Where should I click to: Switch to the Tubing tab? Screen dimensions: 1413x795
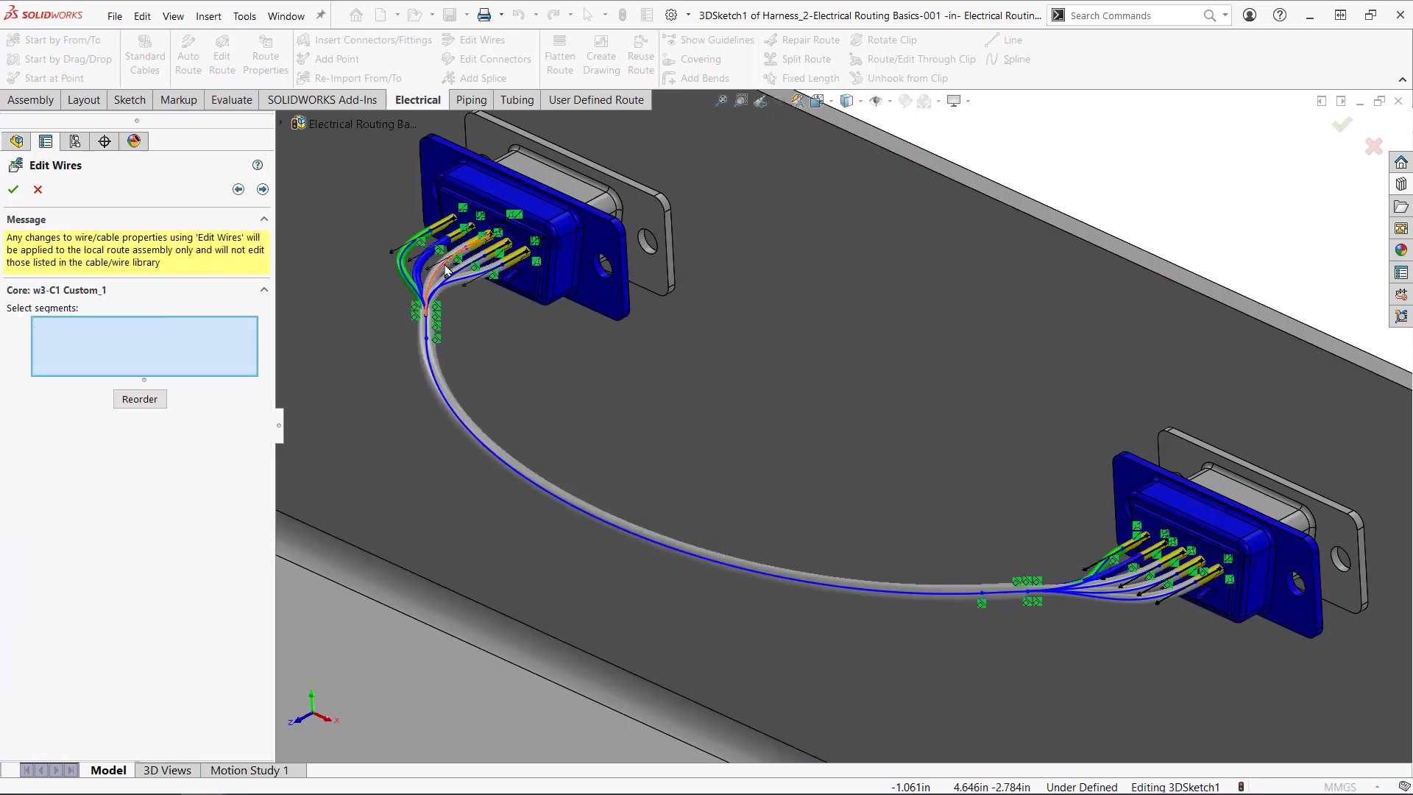pos(517,100)
